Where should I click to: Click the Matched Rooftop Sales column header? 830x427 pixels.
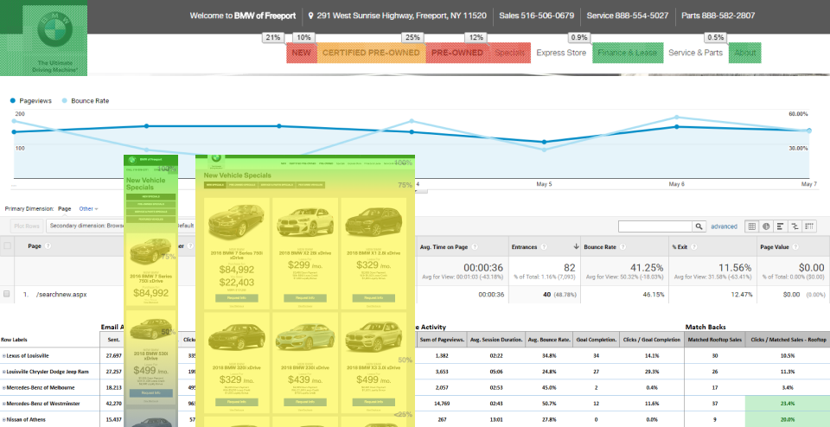714,339
